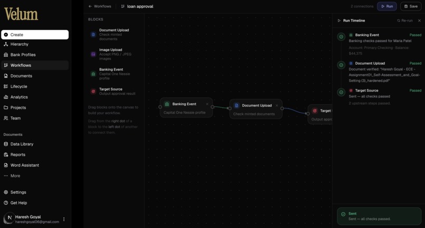Click the Velum logo
The image size is (425, 228).
pos(21,14)
